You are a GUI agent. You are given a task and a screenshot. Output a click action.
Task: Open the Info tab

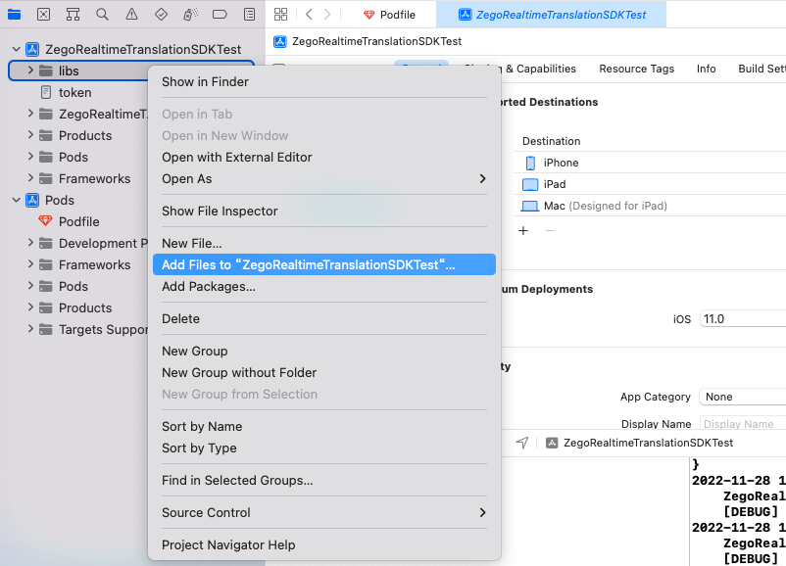(706, 69)
